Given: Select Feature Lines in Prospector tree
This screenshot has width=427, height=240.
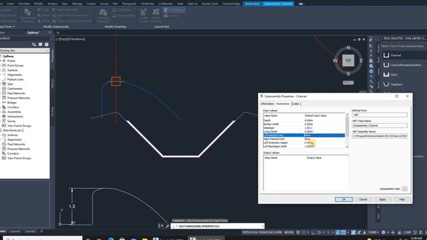Looking at the screenshot, I should click(15, 79).
